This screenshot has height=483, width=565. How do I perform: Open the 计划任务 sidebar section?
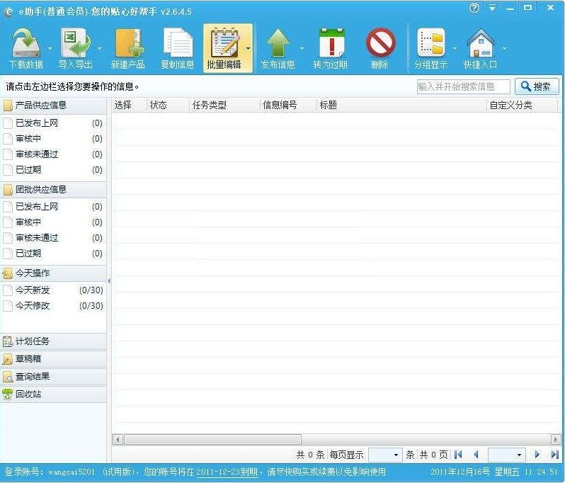[33, 341]
